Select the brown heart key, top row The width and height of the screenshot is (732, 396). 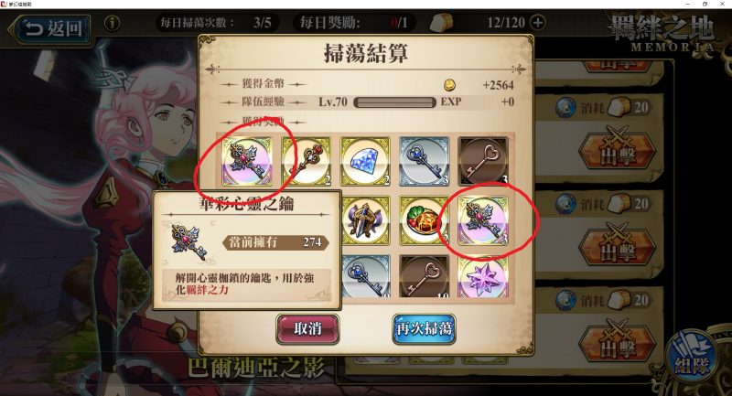pyautogui.click(x=483, y=161)
